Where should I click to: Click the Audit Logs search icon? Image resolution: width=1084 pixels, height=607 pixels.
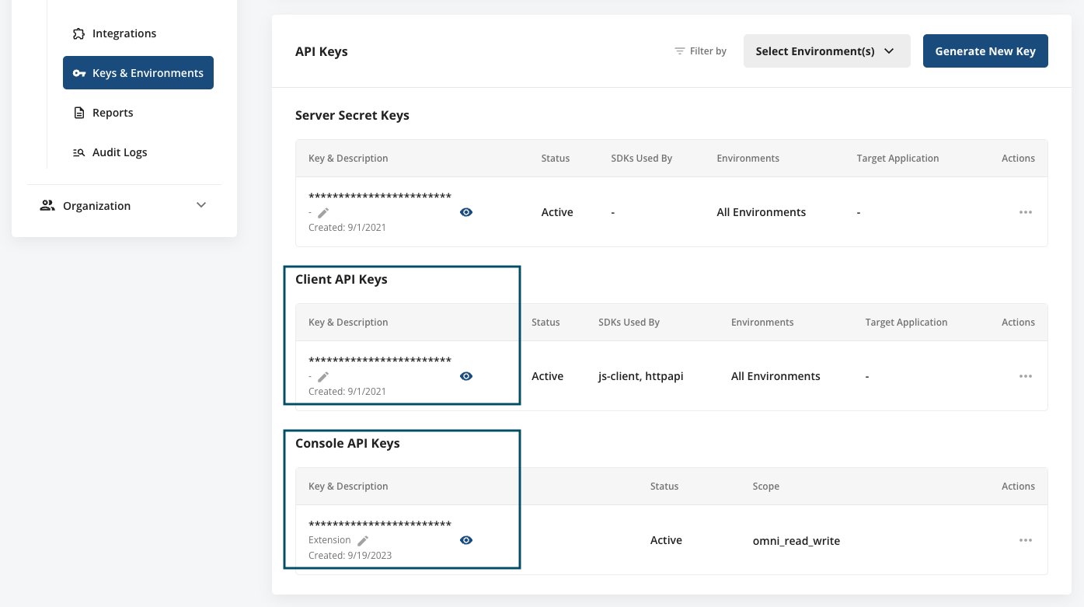coord(78,152)
